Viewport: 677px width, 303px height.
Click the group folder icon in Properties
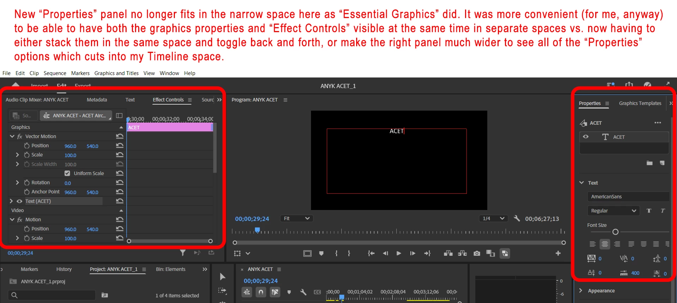click(x=649, y=163)
